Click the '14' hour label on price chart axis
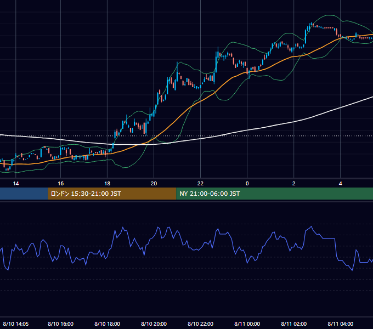This screenshot has width=373, height=329. coord(16,184)
